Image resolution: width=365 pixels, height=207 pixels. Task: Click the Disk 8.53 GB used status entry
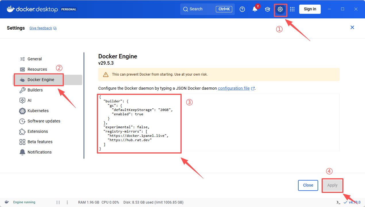click(x=153, y=202)
